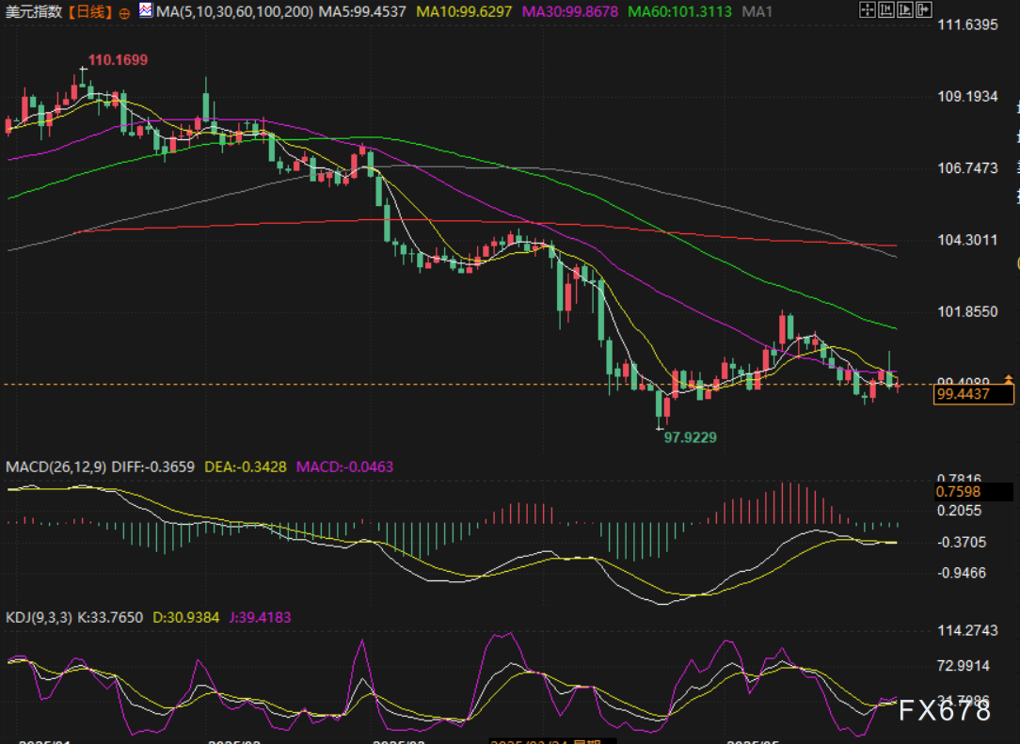
Task: Toggle the MA10:99.6297 line label
Action: 465,12
